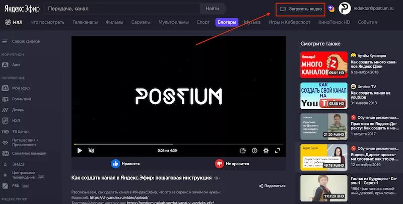The image size is (403, 204).
Task: Seek along the video progress bar
Action: 178,144
